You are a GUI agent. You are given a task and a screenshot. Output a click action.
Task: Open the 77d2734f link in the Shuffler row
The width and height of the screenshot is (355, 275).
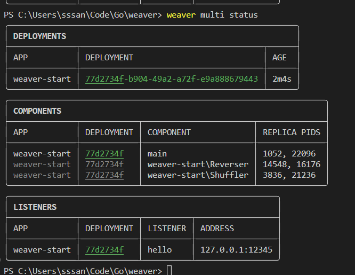tap(104, 175)
